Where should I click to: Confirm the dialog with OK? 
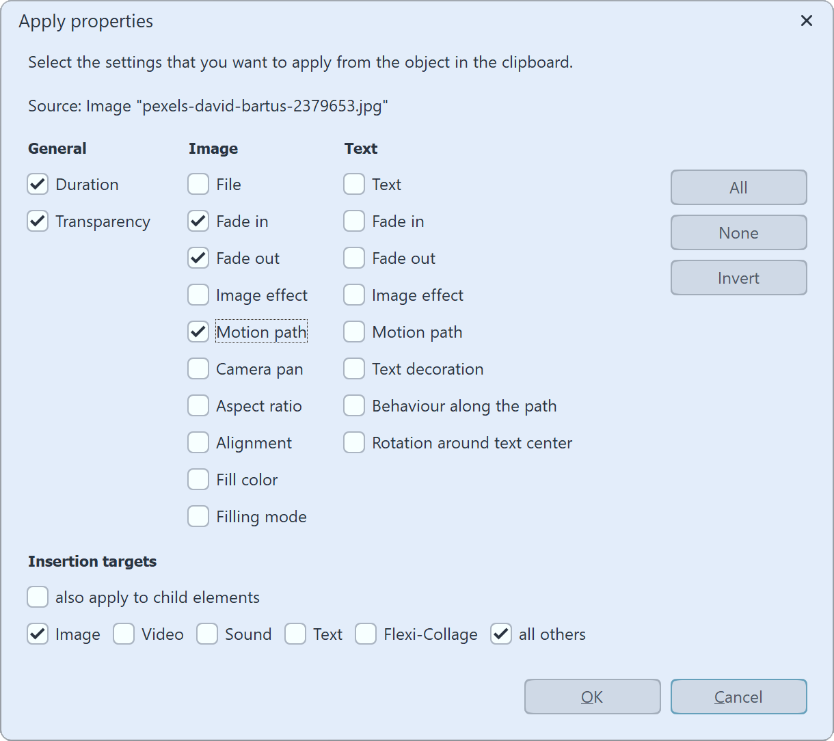click(592, 697)
